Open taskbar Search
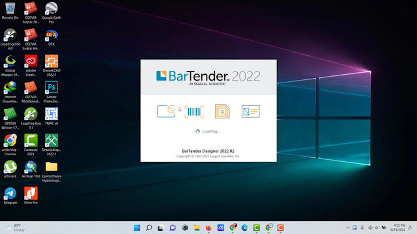This screenshot has height=234, width=417. [149, 227]
